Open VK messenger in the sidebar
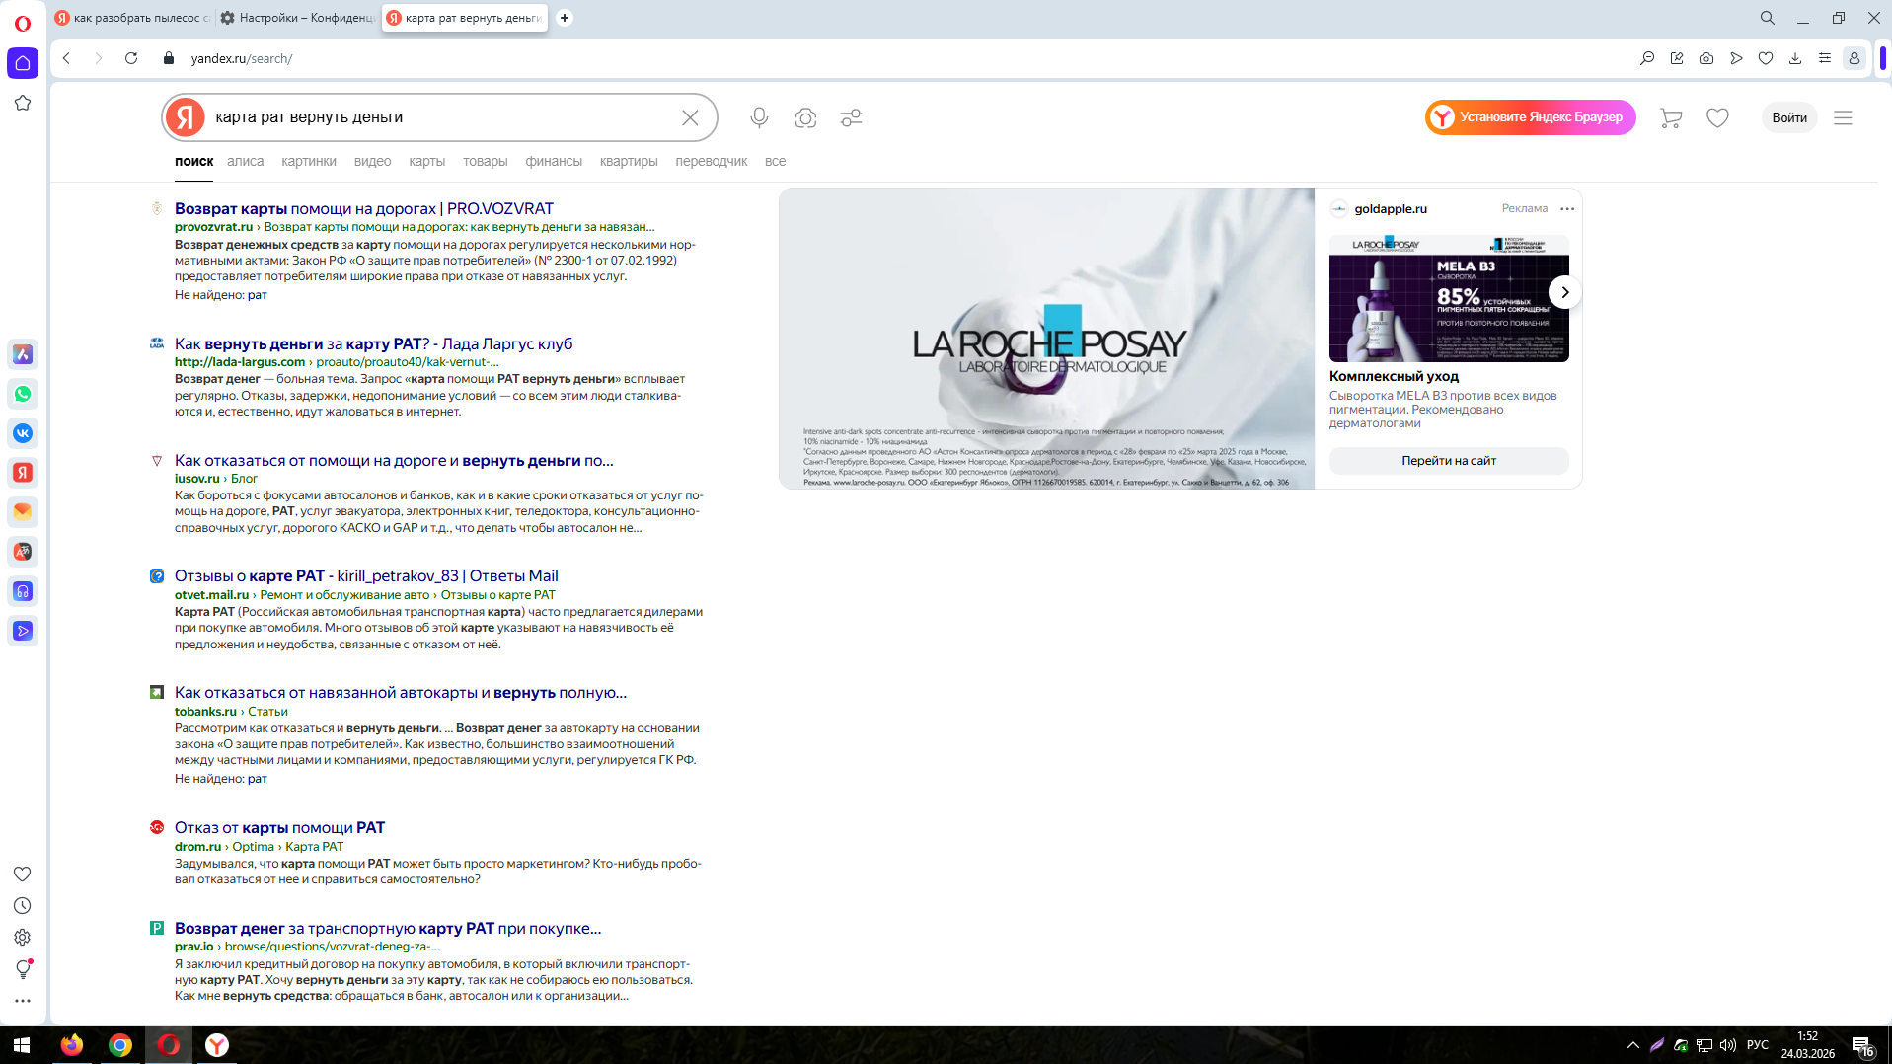The image size is (1892, 1064). tap(23, 433)
